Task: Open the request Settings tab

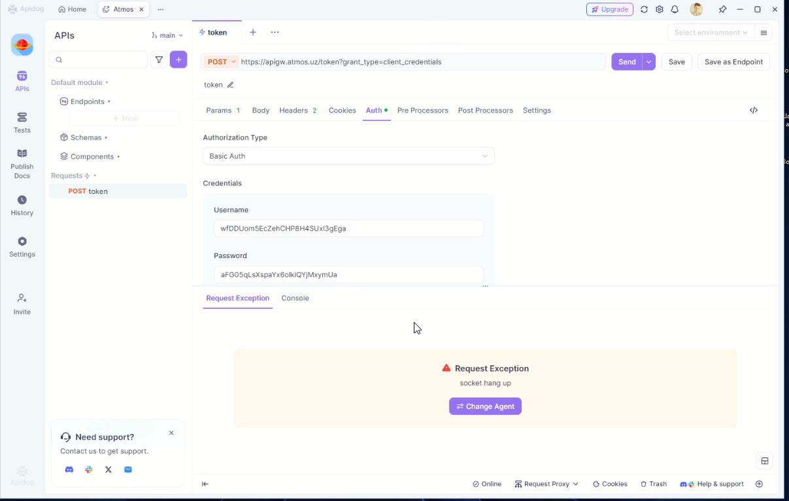Action: tap(537, 110)
